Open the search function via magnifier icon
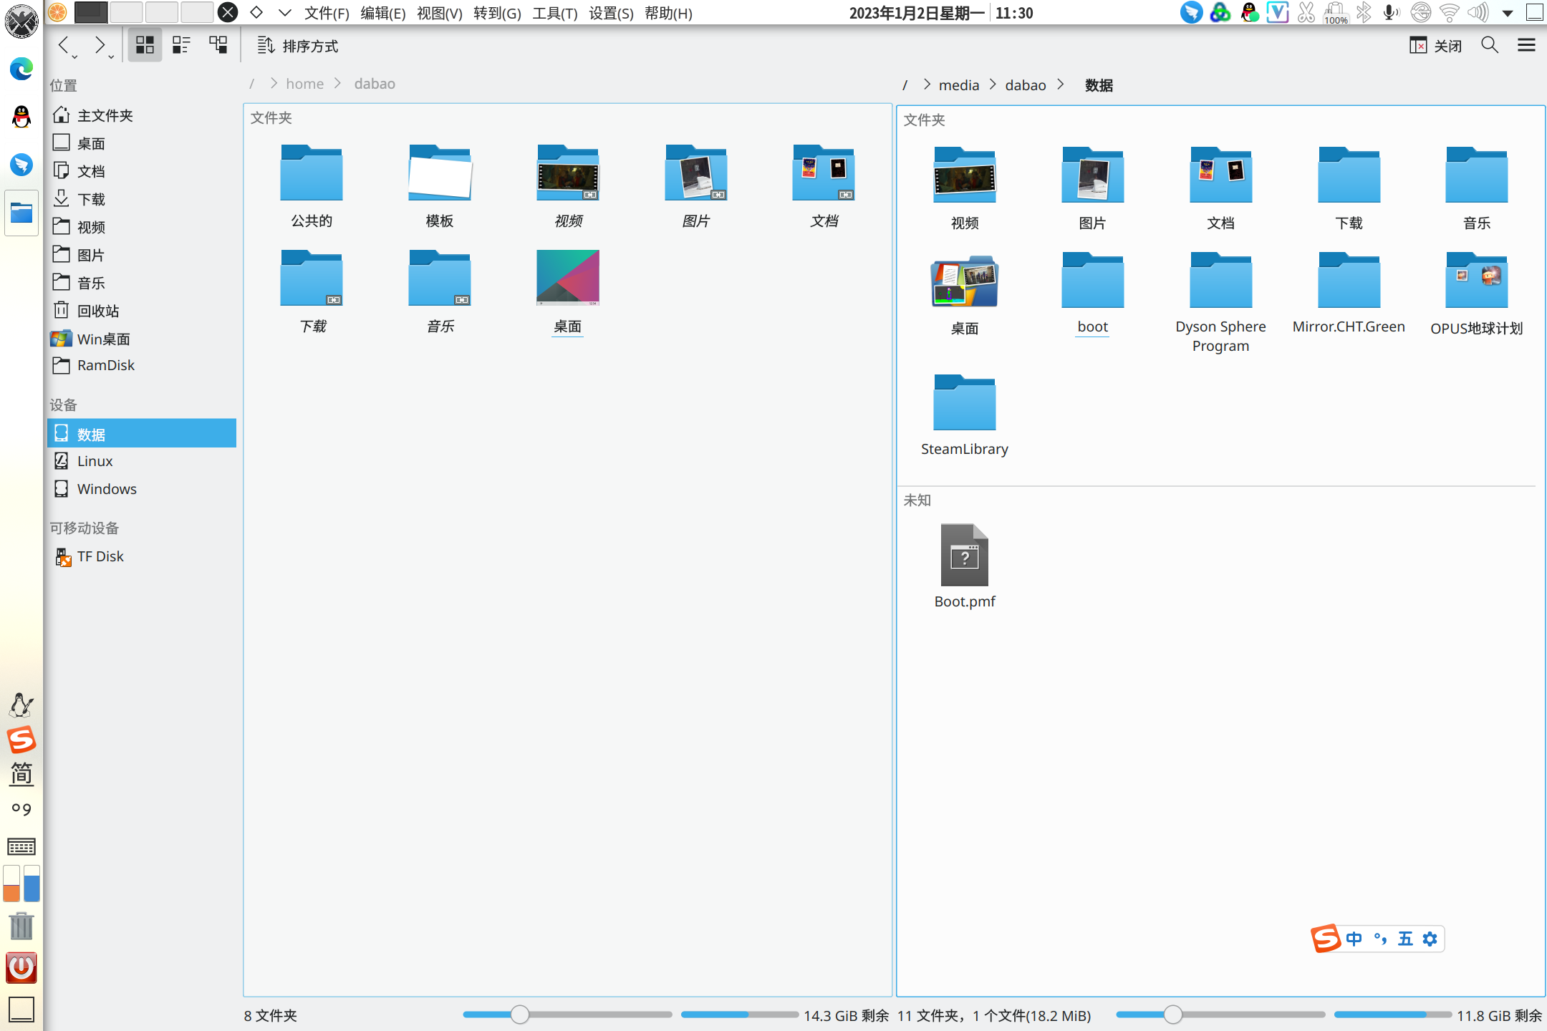 coord(1489,44)
